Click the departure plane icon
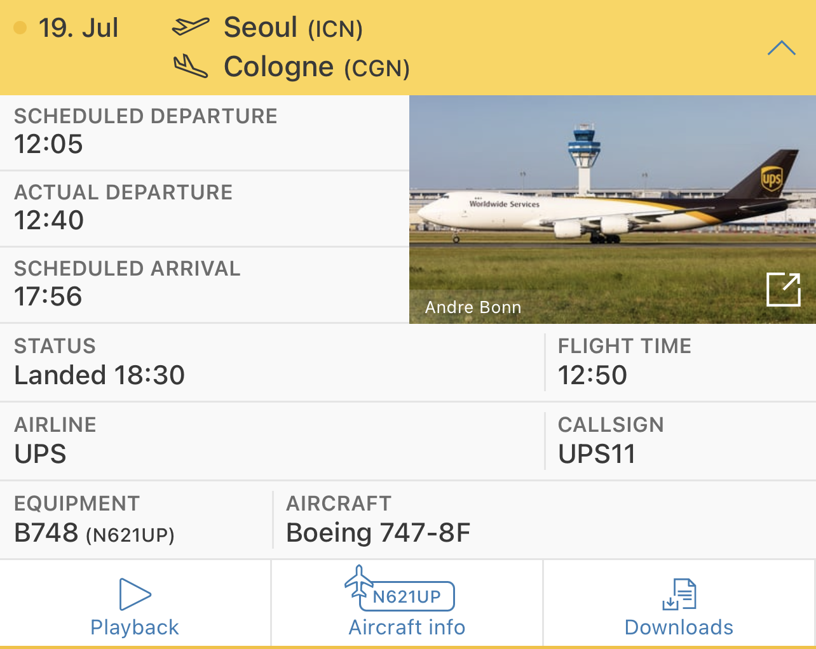 point(190,27)
